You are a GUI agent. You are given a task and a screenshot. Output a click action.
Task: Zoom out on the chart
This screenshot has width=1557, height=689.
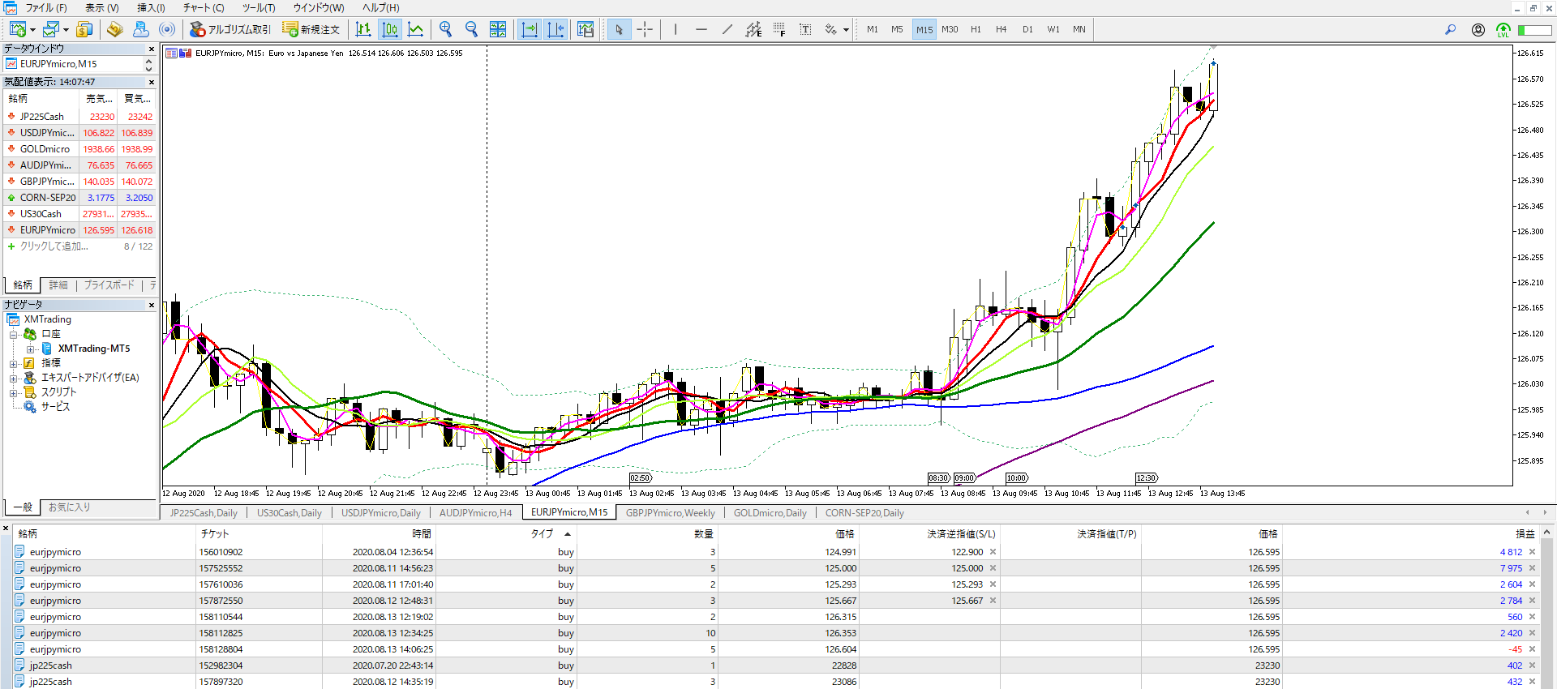tap(471, 29)
